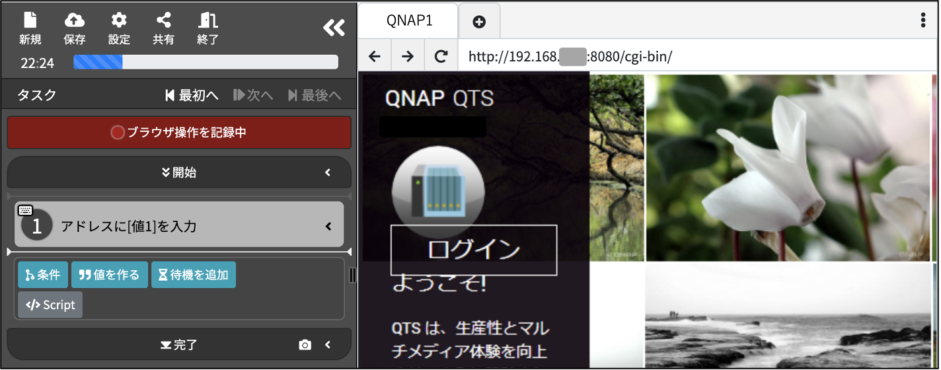Click 値を作る button

(x=110, y=275)
